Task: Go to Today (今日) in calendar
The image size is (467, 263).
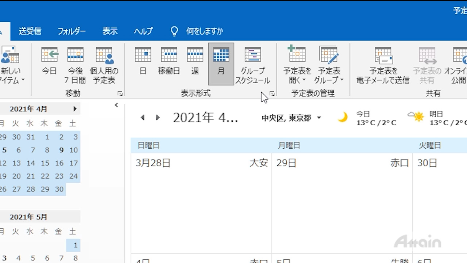Action: click(x=49, y=62)
